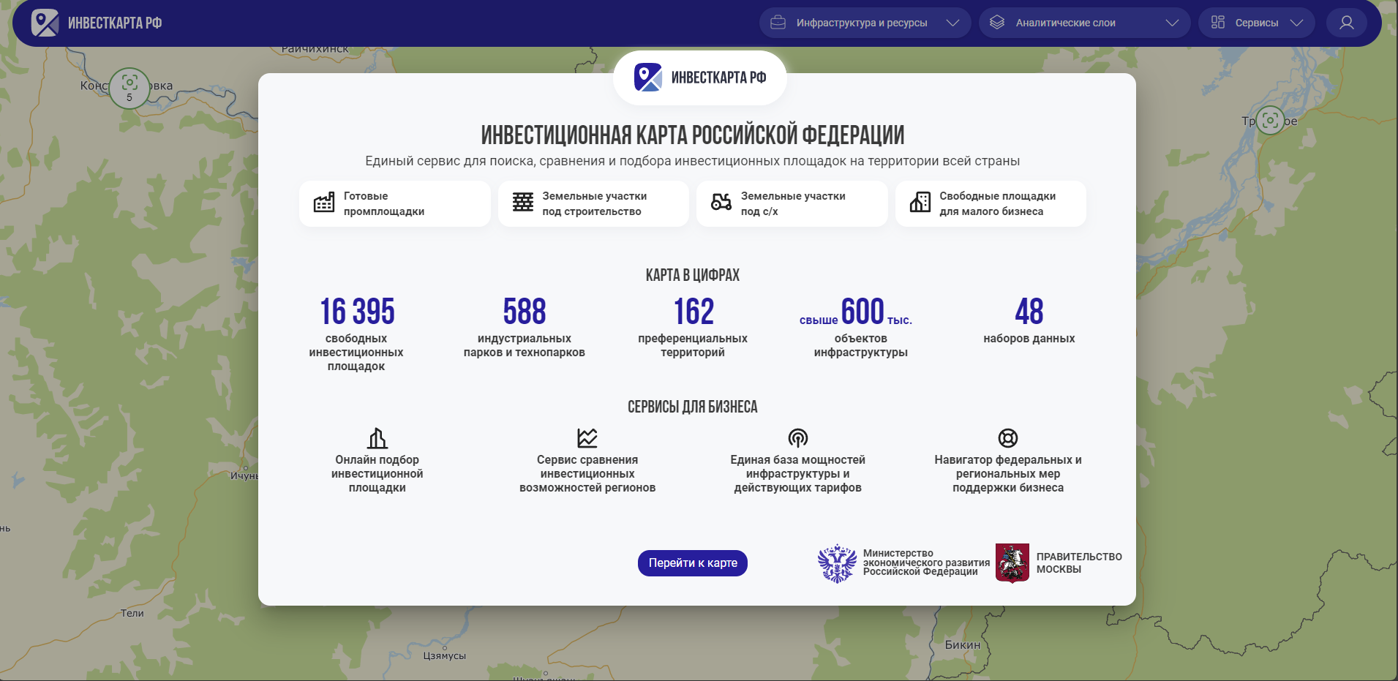Open Онлайн подбор инвестиционной площадки text

(377, 474)
